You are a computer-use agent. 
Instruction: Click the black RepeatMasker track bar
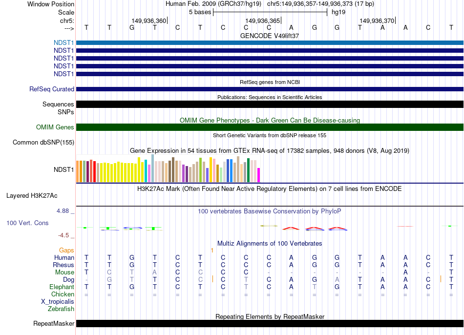[x=270, y=323]
